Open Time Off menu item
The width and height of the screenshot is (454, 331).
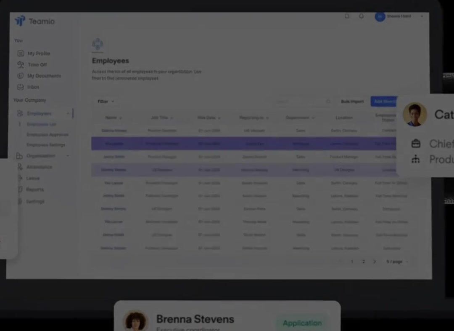[37, 64]
